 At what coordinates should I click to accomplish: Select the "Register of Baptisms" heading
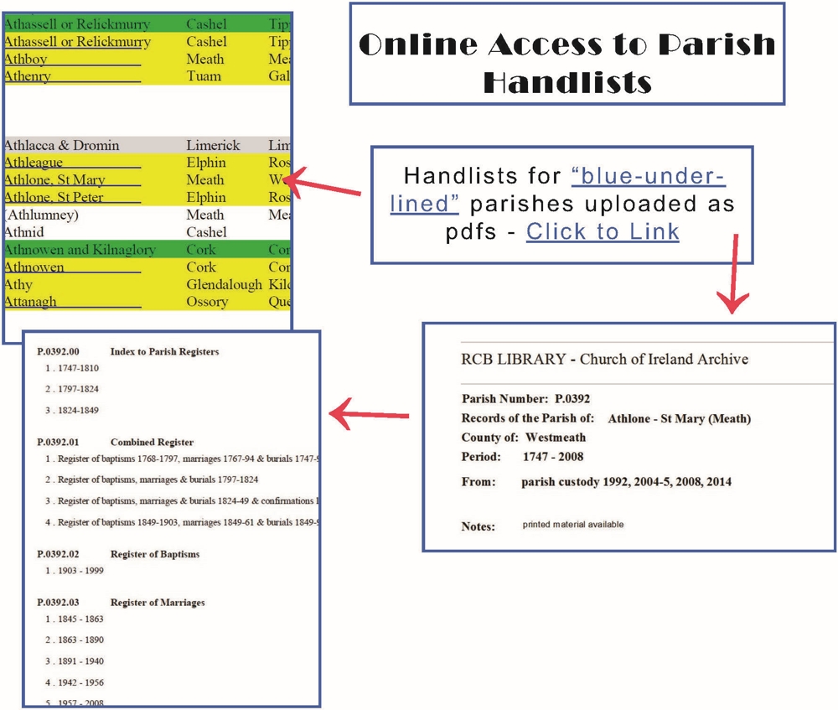[x=155, y=554]
